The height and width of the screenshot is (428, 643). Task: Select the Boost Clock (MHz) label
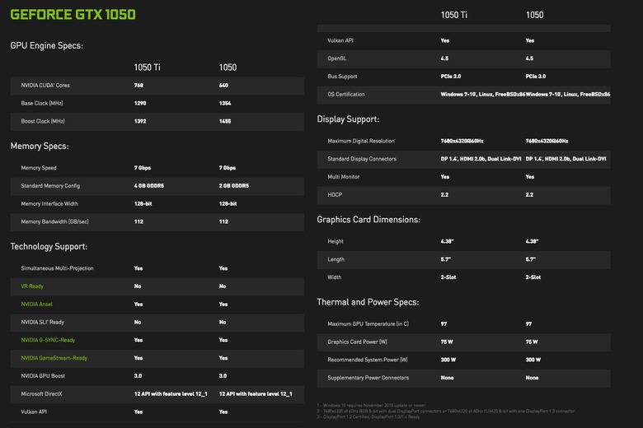(x=43, y=121)
